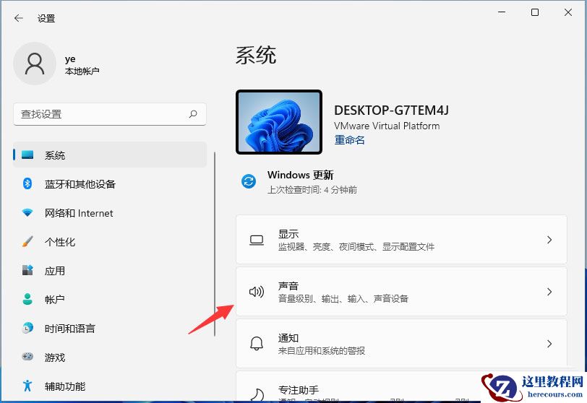Expand the 通知 card chevron
The image size is (587, 403).
tap(549, 344)
